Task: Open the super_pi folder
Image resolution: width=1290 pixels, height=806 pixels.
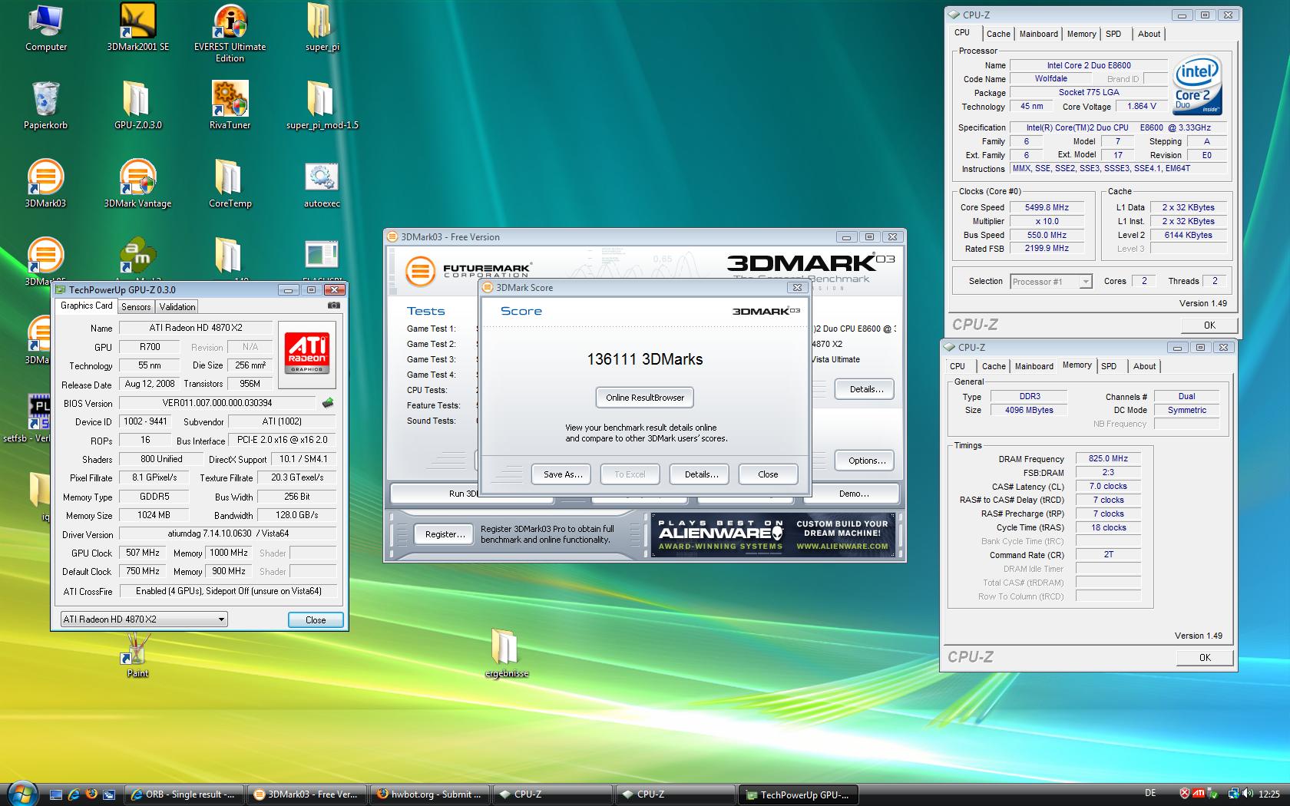Action: [322, 28]
